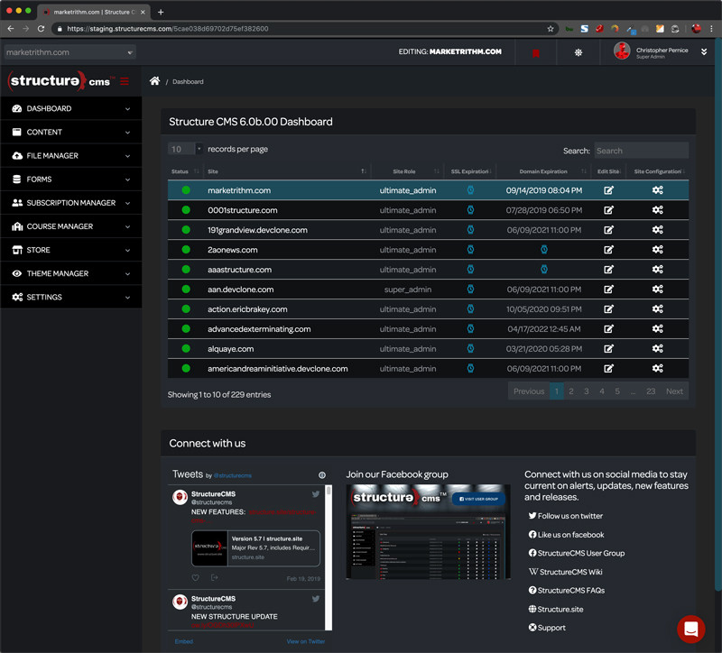The width and height of the screenshot is (722, 653).
Task: Expand the user profile double chevron
Action: [704, 52]
